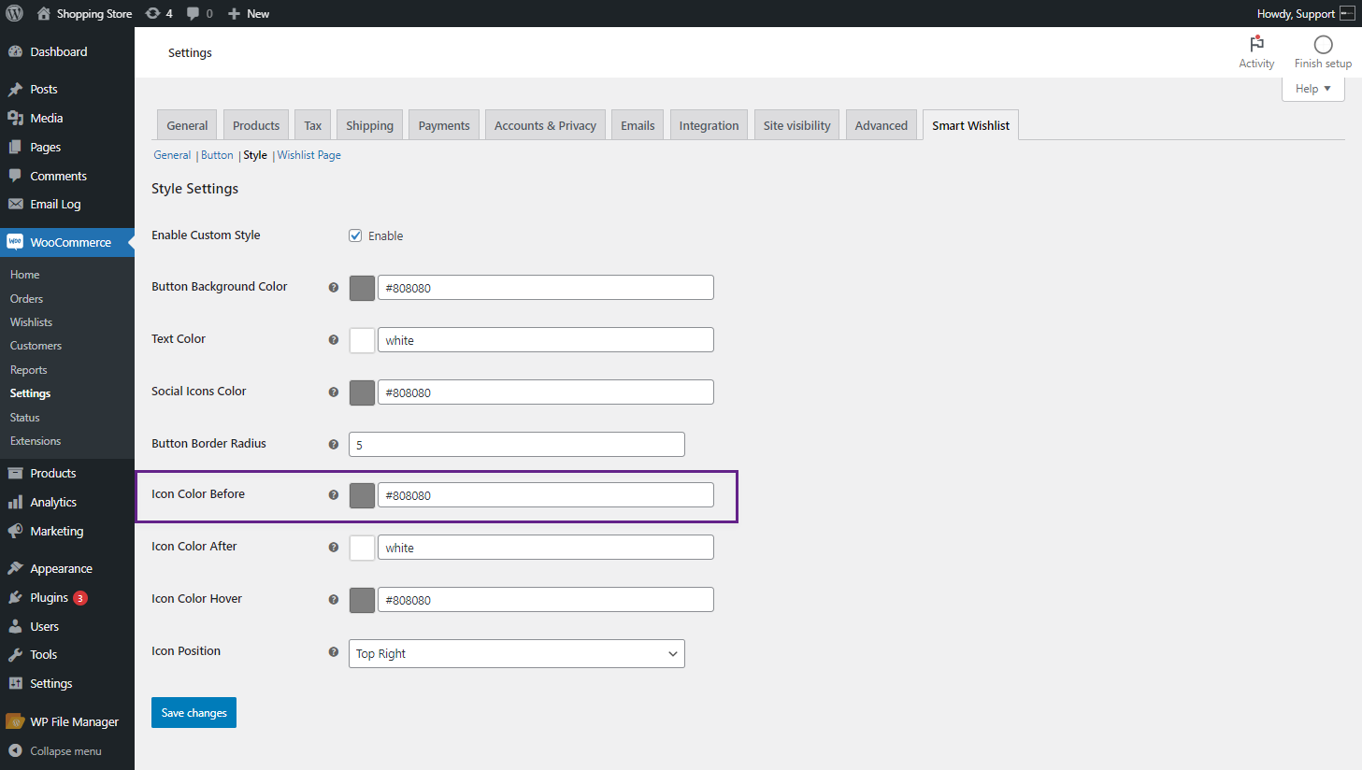Switch to the Emails settings tab
The width and height of the screenshot is (1362, 770).
point(638,125)
